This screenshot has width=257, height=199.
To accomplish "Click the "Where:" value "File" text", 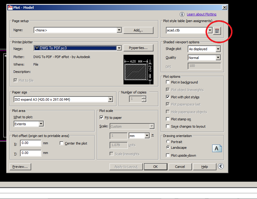I will click(x=36, y=64).
